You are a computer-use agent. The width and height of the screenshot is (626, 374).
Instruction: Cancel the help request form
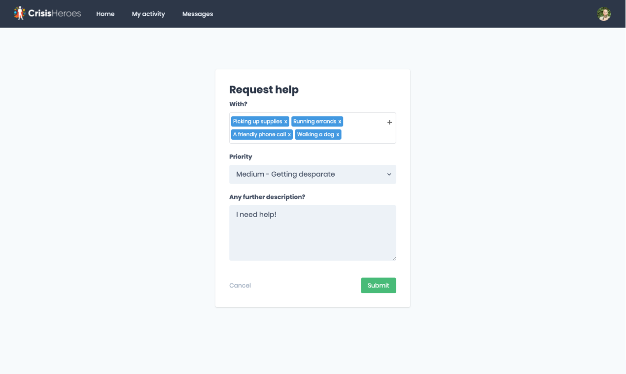(240, 285)
